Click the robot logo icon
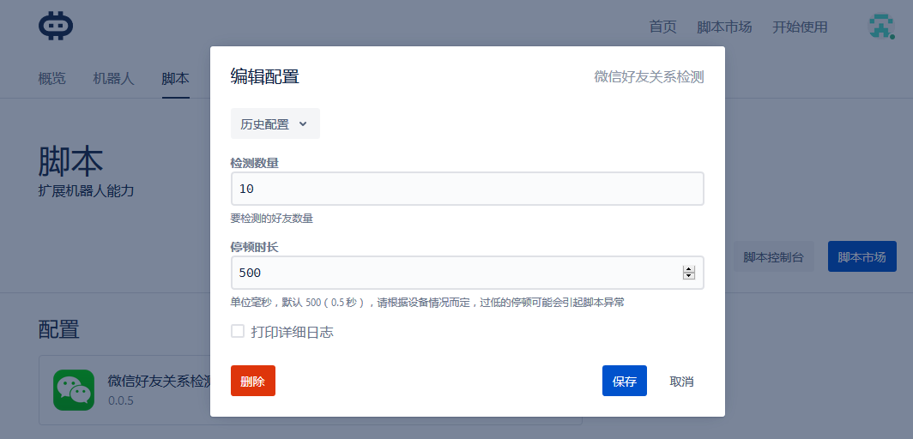Screen dimensions: 913x439 coord(56,26)
